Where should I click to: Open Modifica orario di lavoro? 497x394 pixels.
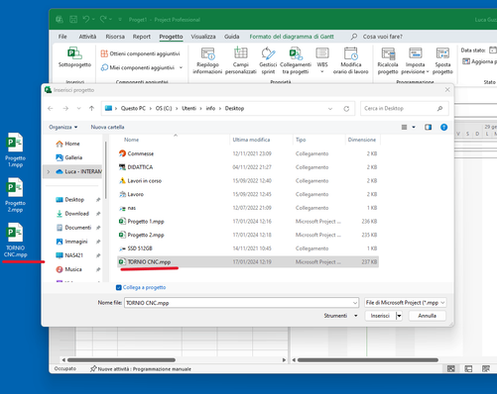coord(350,60)
